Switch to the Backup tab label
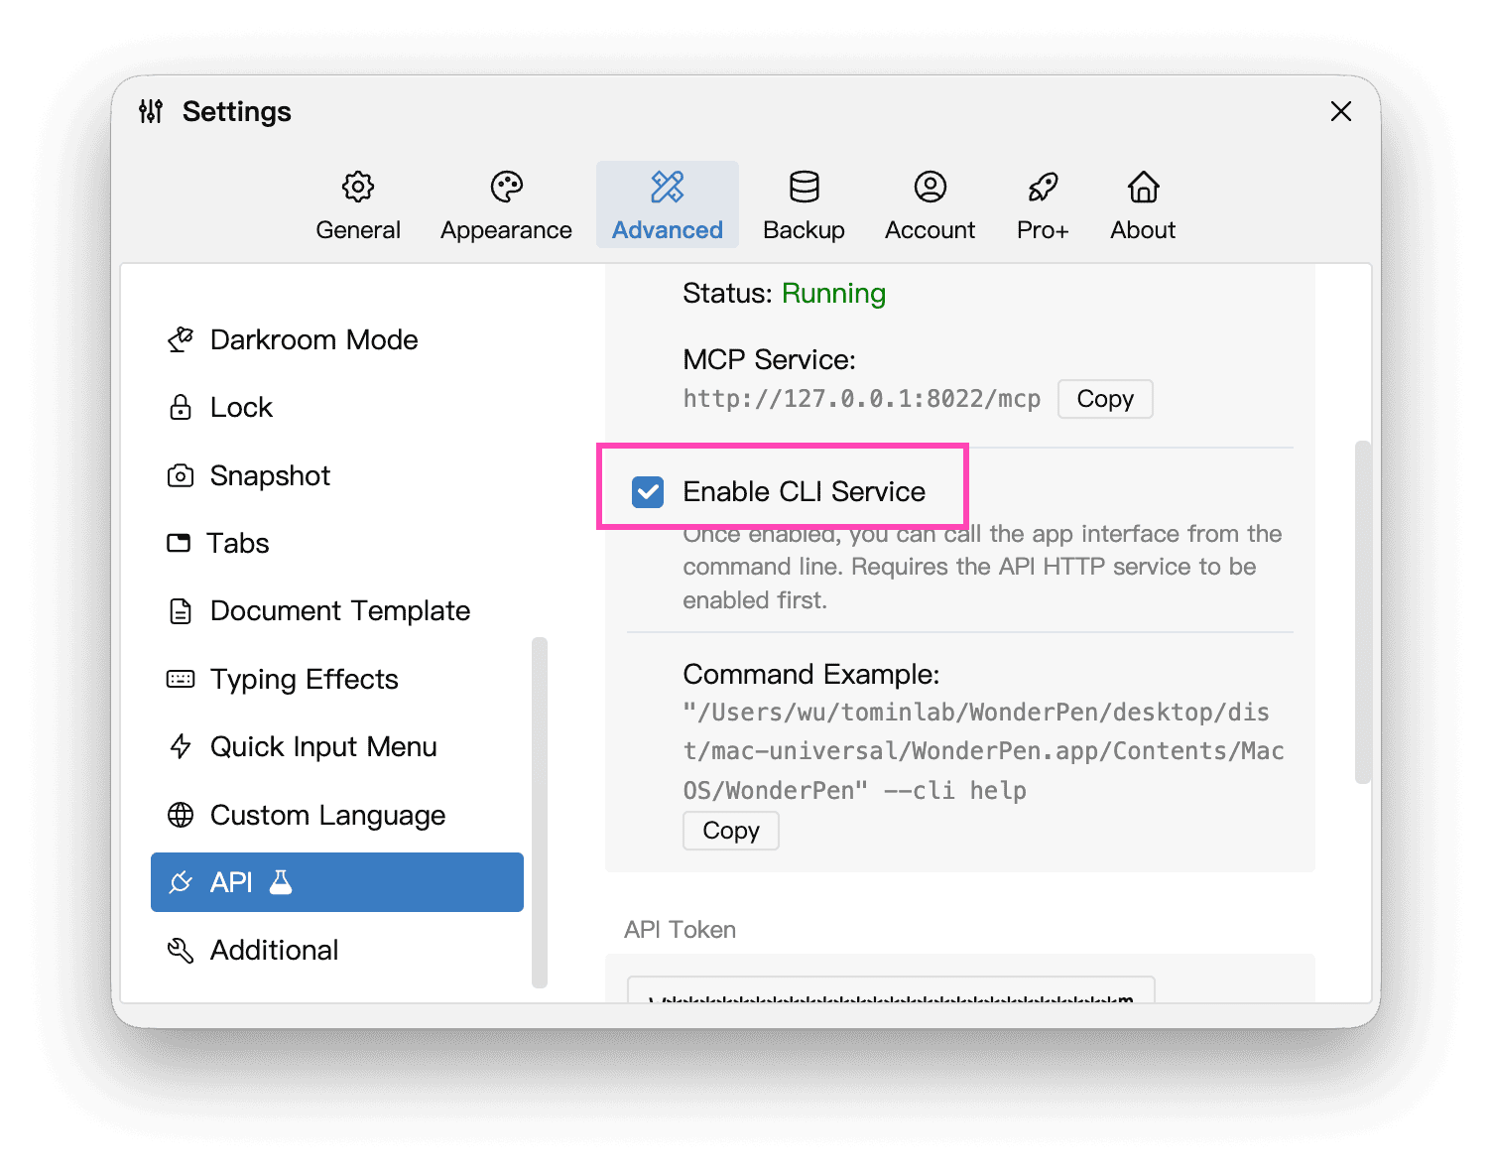 tap(805, 230)
